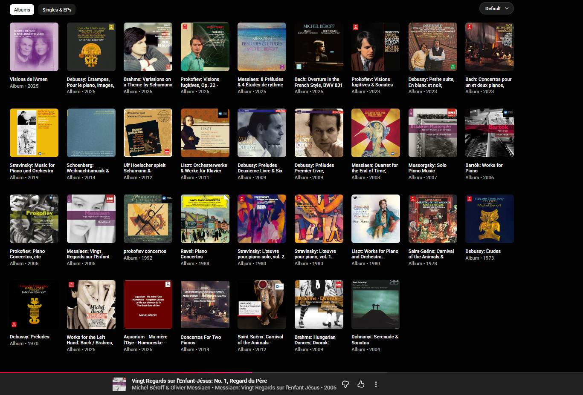The height and width of the screenshot is (395, 583).
Task: Open the Prokofiev Piano Concertos, etc cover
Action: click(34, 219)
